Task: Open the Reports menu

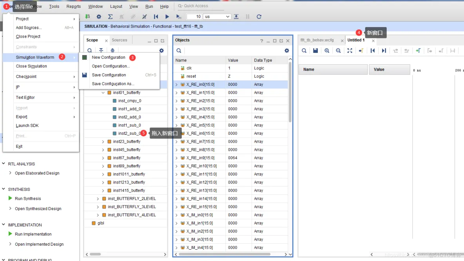Action: (x=73, y=6)
